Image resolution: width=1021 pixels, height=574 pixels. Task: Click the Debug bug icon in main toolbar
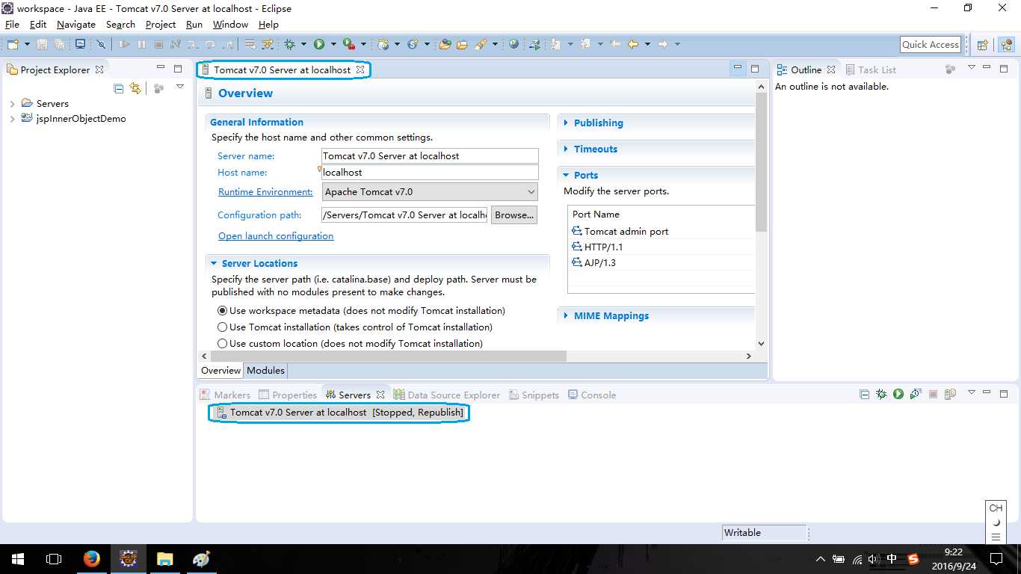[289, 44]
